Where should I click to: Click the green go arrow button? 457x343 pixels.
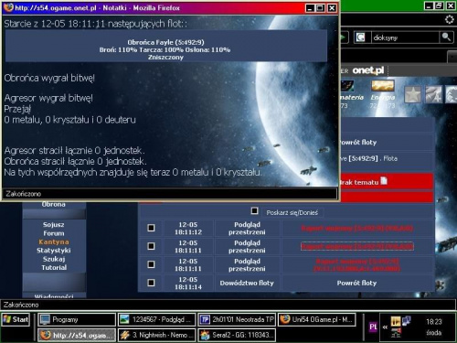click(x=345, y=38)
